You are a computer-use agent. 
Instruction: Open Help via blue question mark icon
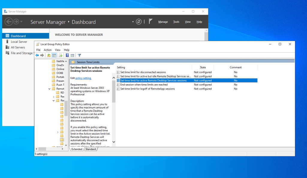pyautogui.click(x=67, y=55)
